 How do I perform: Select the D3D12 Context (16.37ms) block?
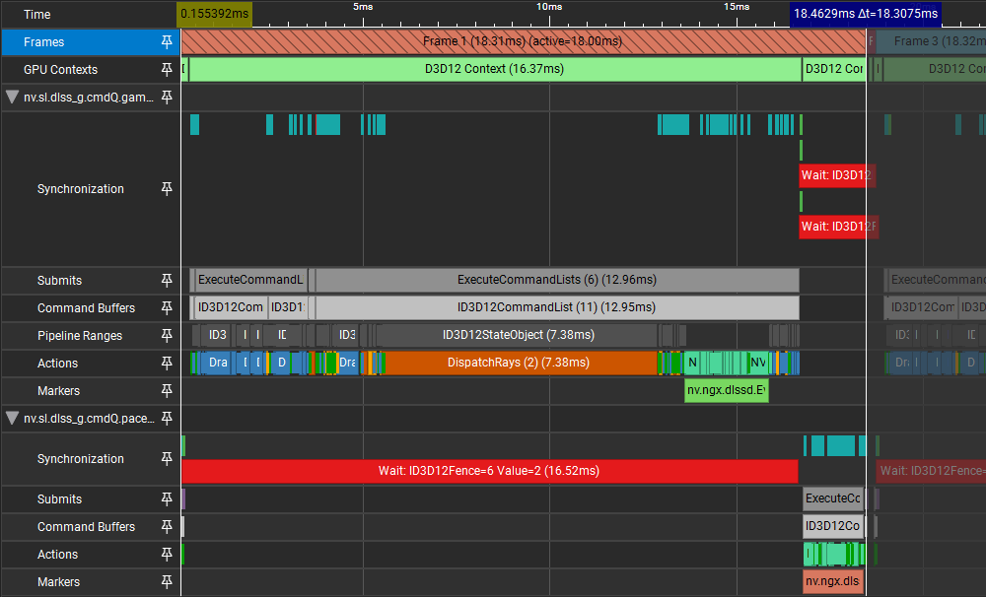495,69
